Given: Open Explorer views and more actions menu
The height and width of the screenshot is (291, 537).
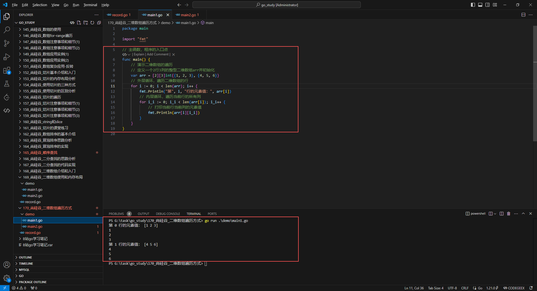Looking at the screenshot, I should pyautogui.click(x=96, y=15).
